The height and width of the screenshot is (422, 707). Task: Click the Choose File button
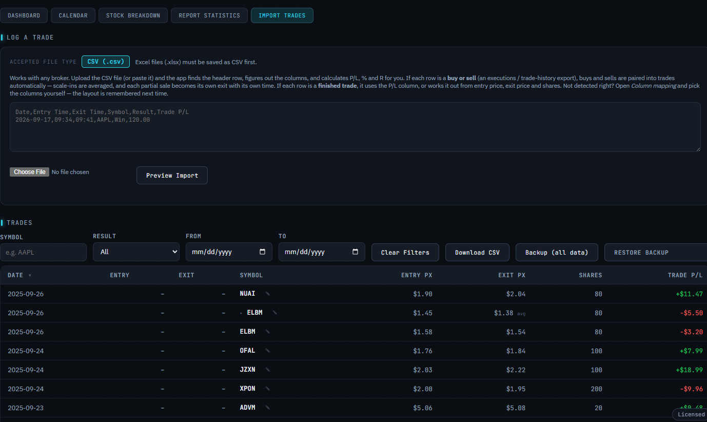pyautogui.click(x=29, y=172)
